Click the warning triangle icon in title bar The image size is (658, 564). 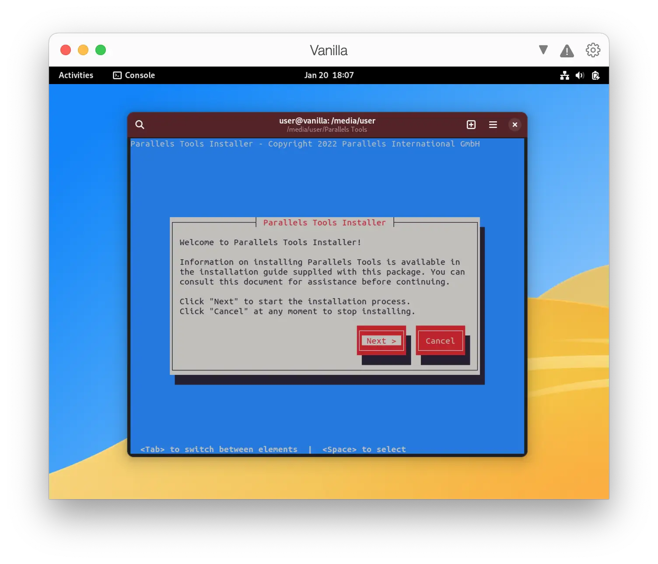point(567,51)
